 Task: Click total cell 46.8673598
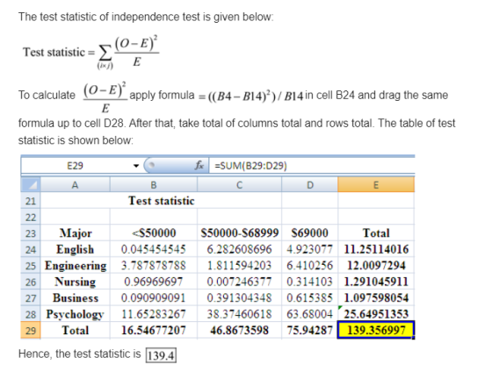point(239,330)
